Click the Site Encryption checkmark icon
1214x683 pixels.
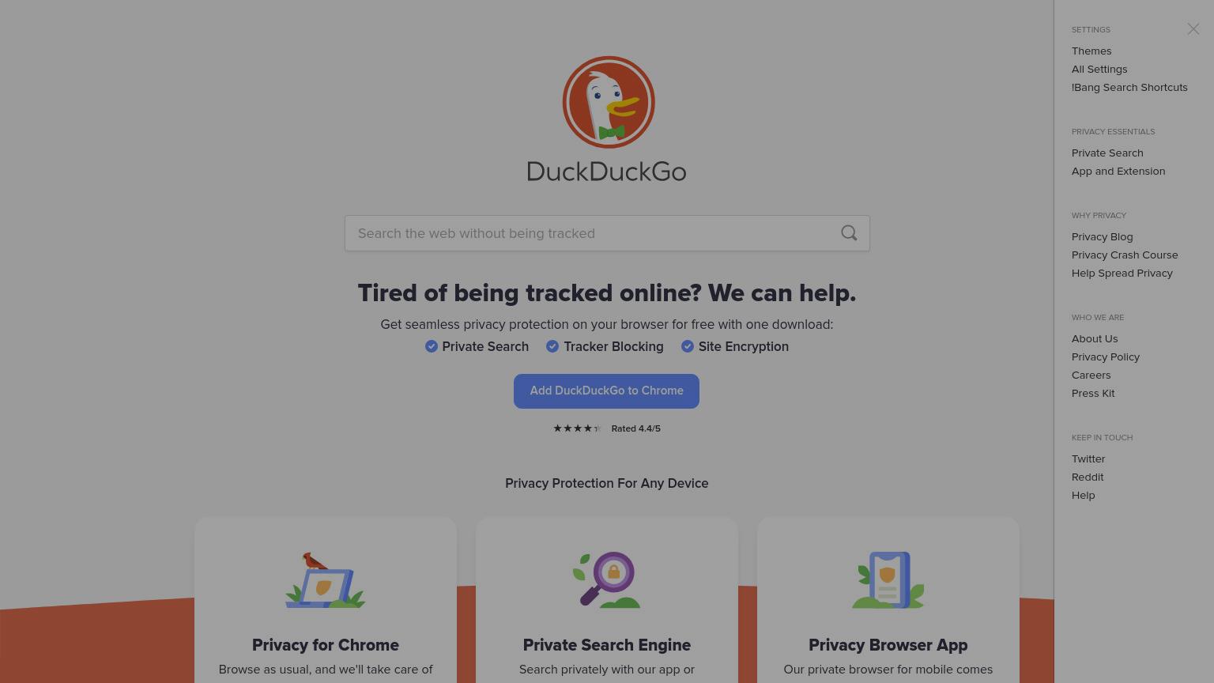pos(688,346)
